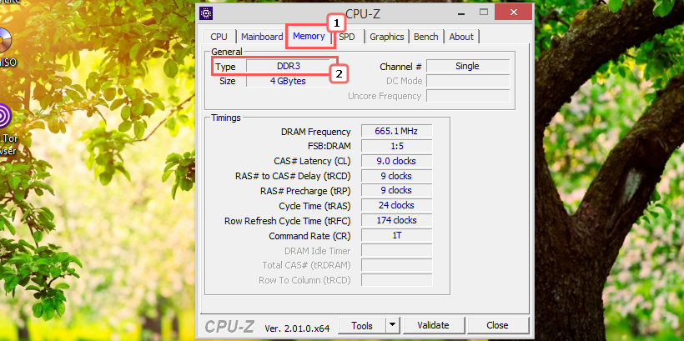Select the Memory tab

point(309,36)
